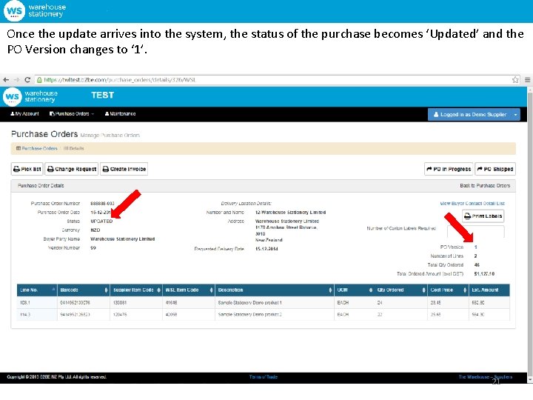Mark the order as PO In Progress
Image resolution: width=533 pixels, height=400 pixels.
tap(449, 169)
